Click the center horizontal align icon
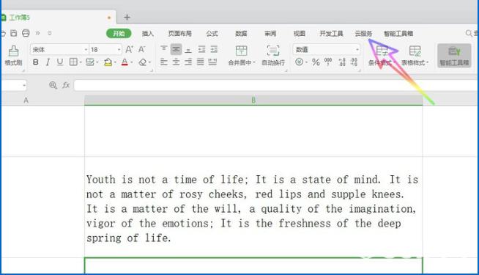 [x=176, y=62]
